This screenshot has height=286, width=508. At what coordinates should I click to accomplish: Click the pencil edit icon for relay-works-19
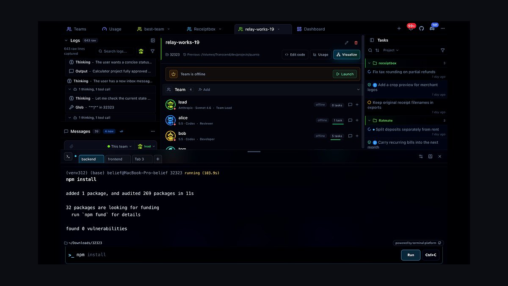pos(347,43)
